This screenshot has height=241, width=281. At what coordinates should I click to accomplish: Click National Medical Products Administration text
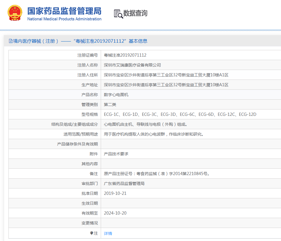[64, 19]
